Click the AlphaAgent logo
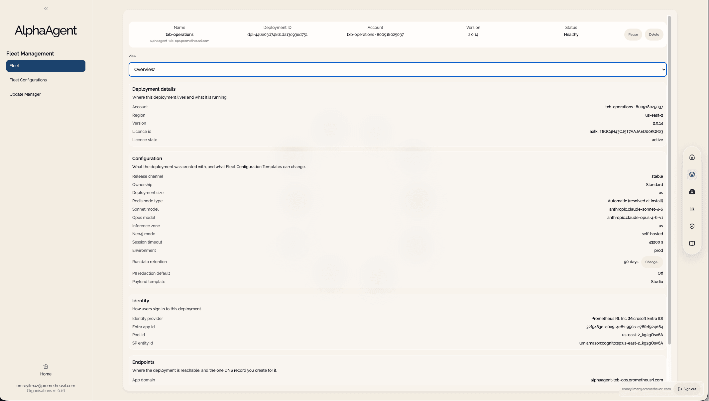The image size is (709, 401). click(46, 31)
